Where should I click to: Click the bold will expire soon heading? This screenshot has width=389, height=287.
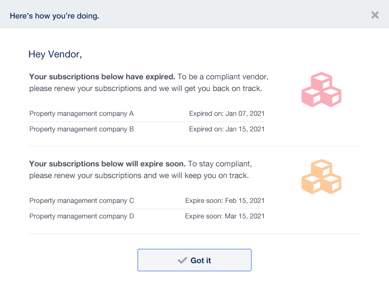tap(107, 164)
